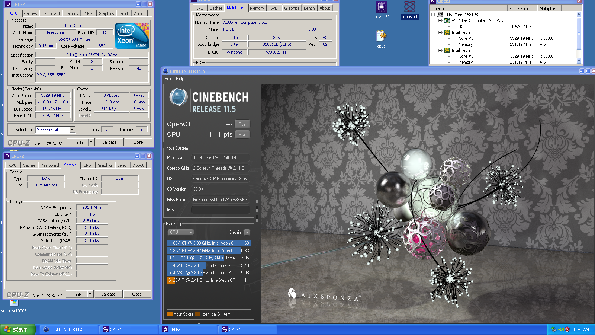Viewport: 595px width, 335px height.
Task: Click Validate in top CPU-Z window
Action: click(109, 142)
